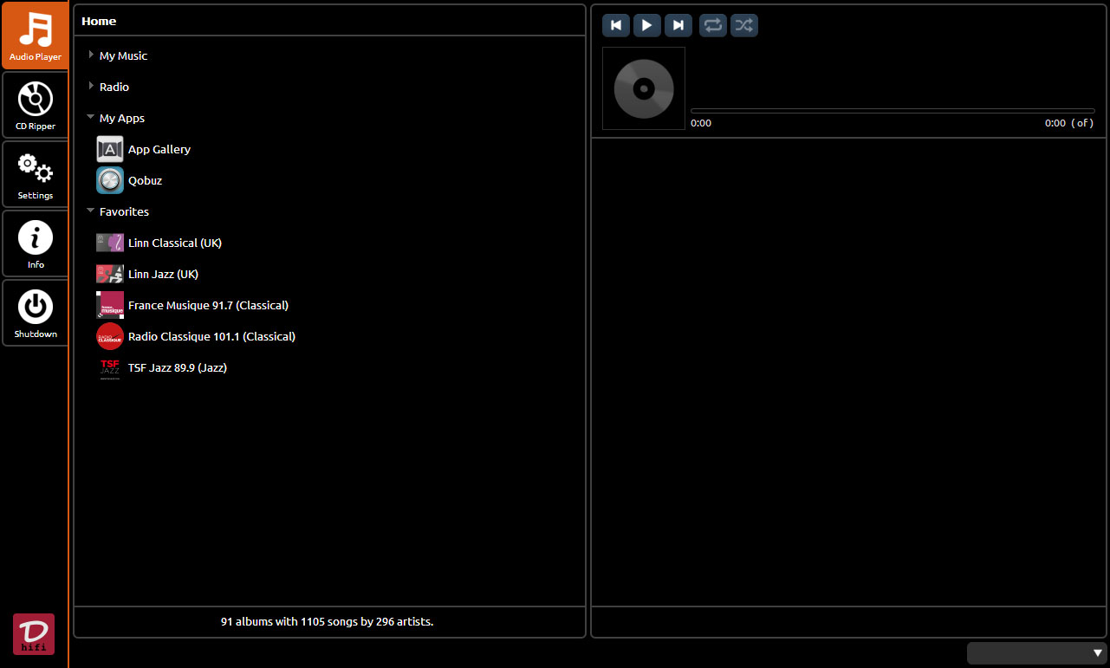Select the Audio Player sidebar icon
The height and width of the screenshot is (668, 1110).
pyautogui.click(x=36, y=36)
